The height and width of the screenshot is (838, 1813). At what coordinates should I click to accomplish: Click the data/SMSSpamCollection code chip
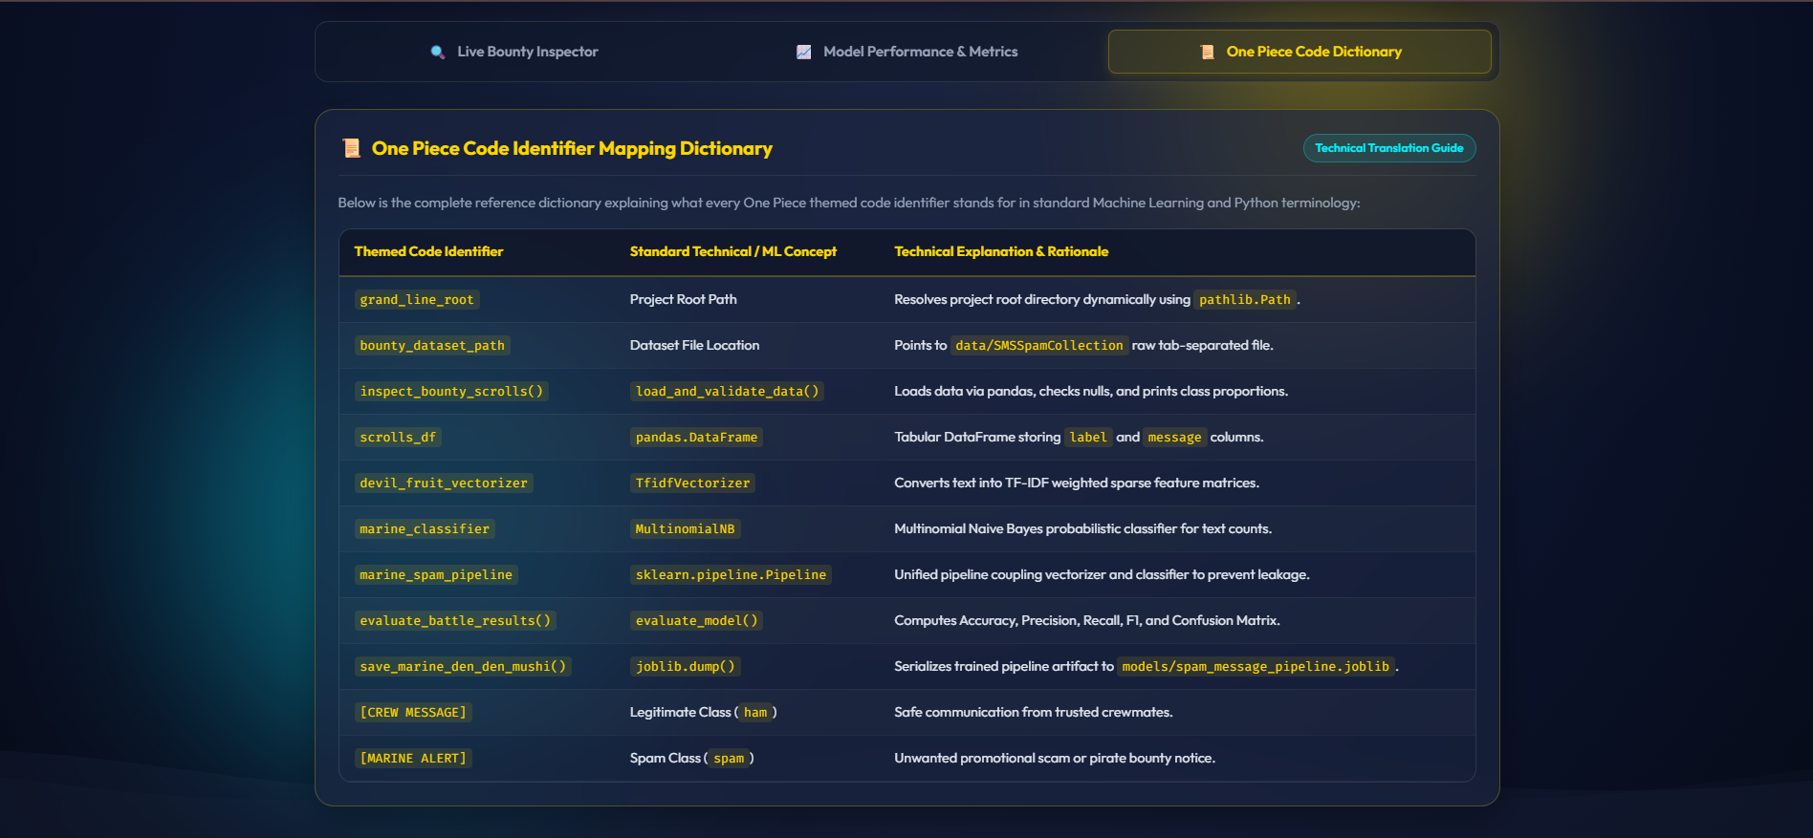pos(1039,345)
